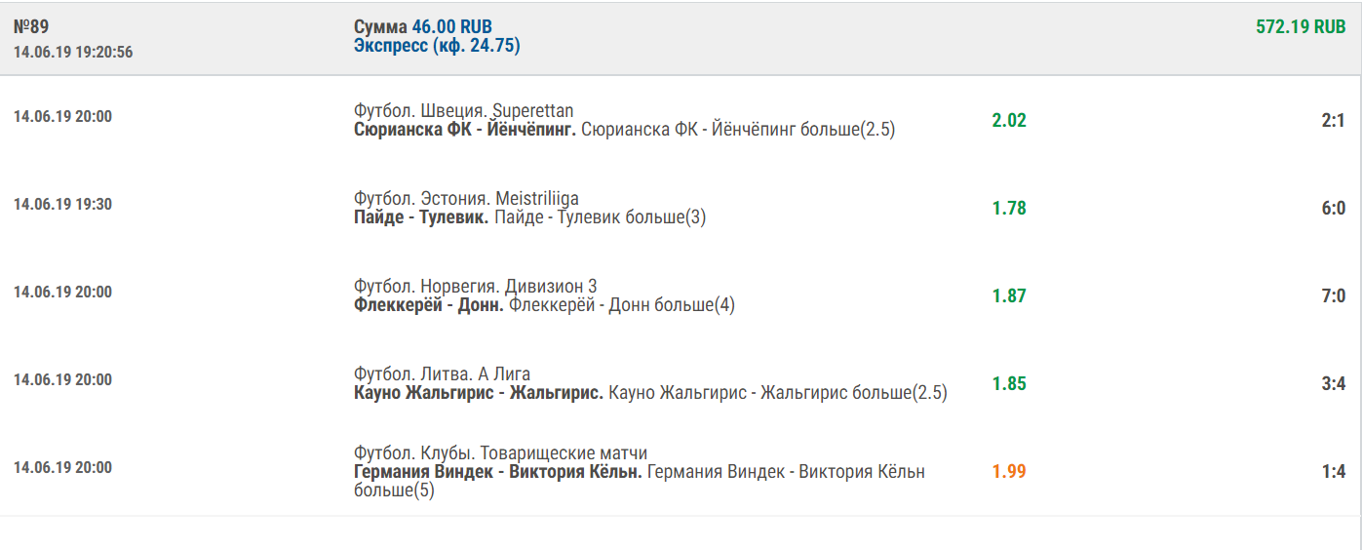
Task: Click the 2:1 match score
Action: (1333, 121)
